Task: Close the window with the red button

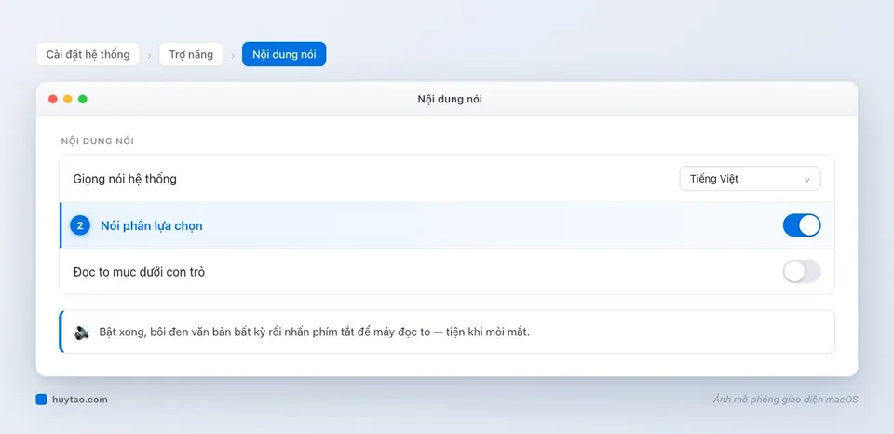Action: point(53,100)
